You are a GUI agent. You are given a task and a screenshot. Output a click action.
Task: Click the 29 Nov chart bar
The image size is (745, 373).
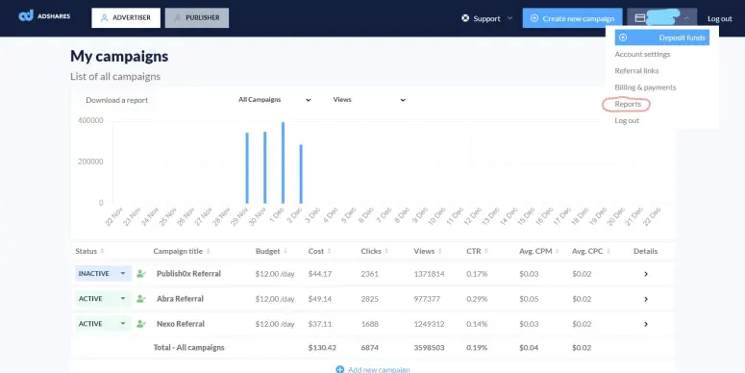pyautogui.click(x=247, y=168)
